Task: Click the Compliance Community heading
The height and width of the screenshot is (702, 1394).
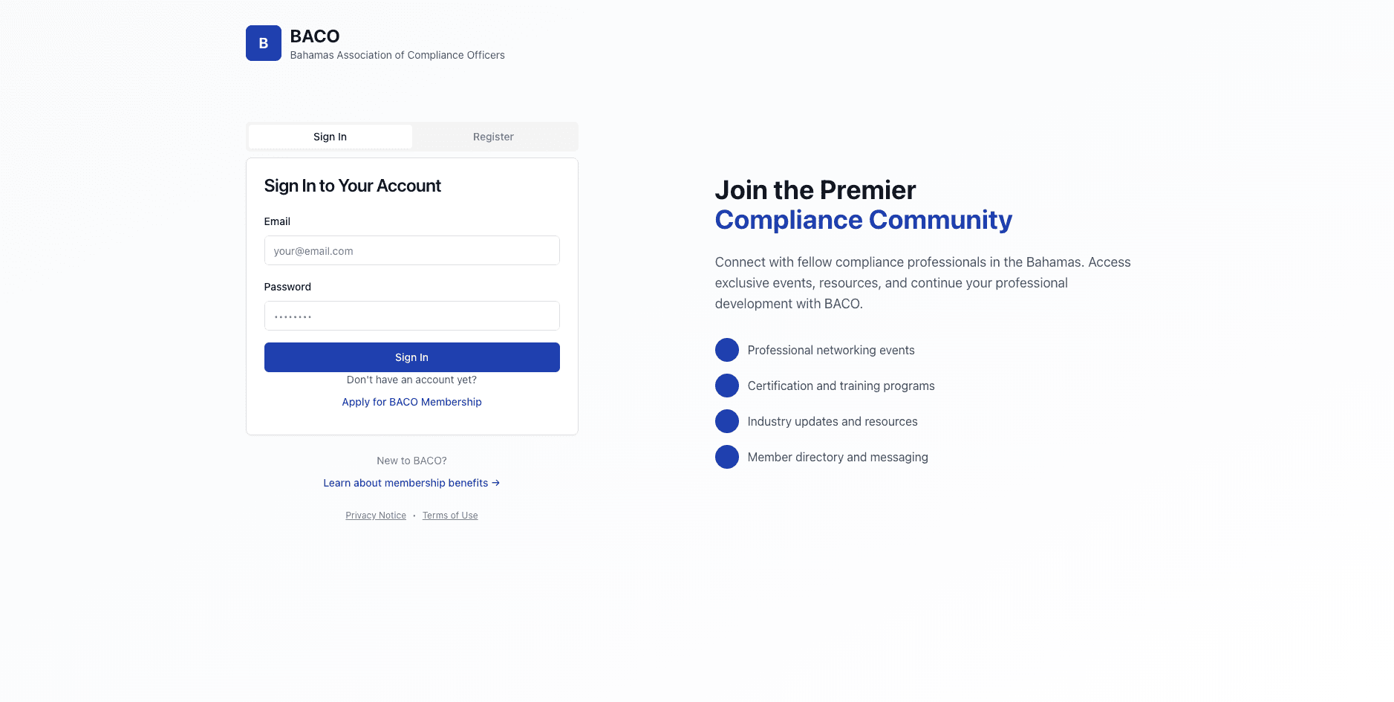Action: (863, 220)
